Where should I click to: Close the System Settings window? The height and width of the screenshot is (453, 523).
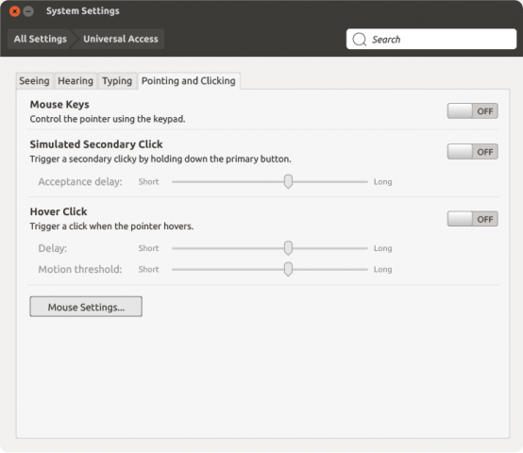(x=15, y=11)
